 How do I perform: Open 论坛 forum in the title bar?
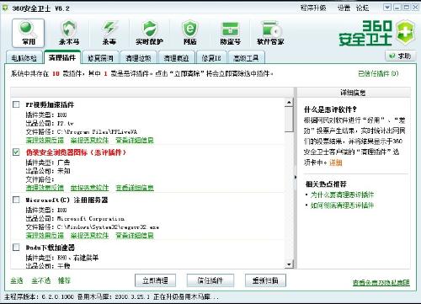coord(362,8)
